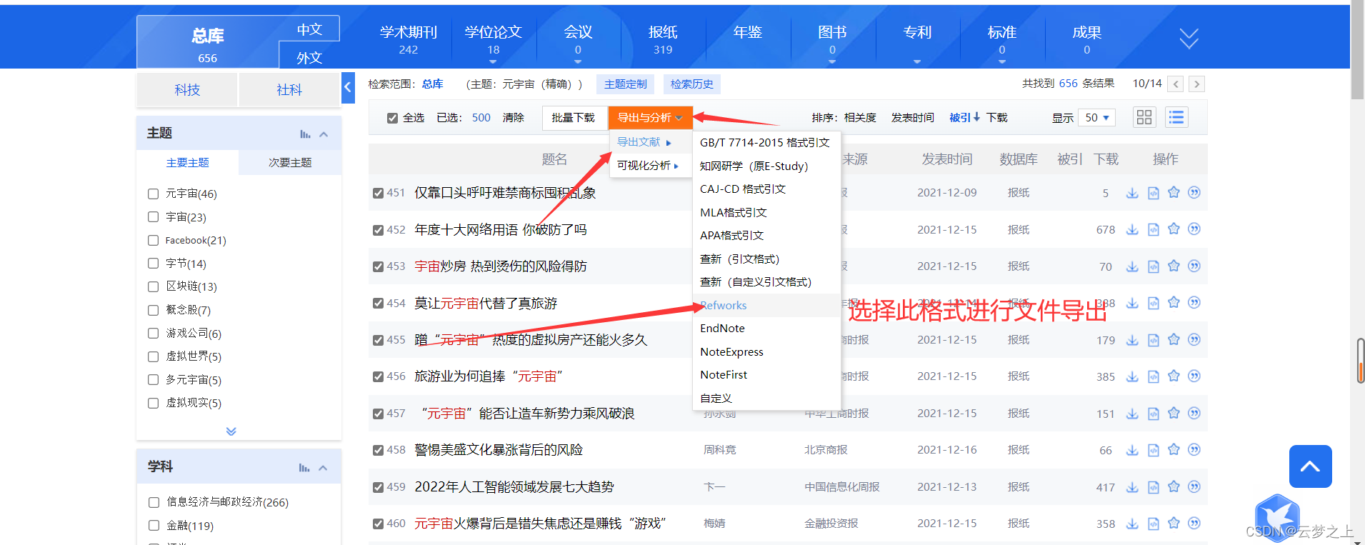This screenshot has width=1365, height=545.
Task: Download the article in row 451
Action: point(1132,193)
